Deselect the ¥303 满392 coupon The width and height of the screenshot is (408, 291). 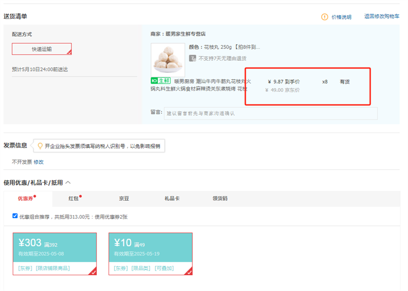(x=55, y=253)
